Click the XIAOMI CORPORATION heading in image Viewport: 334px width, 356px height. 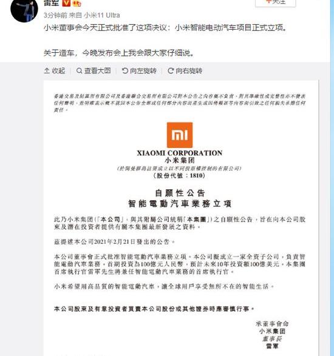(x=180, y=153)
